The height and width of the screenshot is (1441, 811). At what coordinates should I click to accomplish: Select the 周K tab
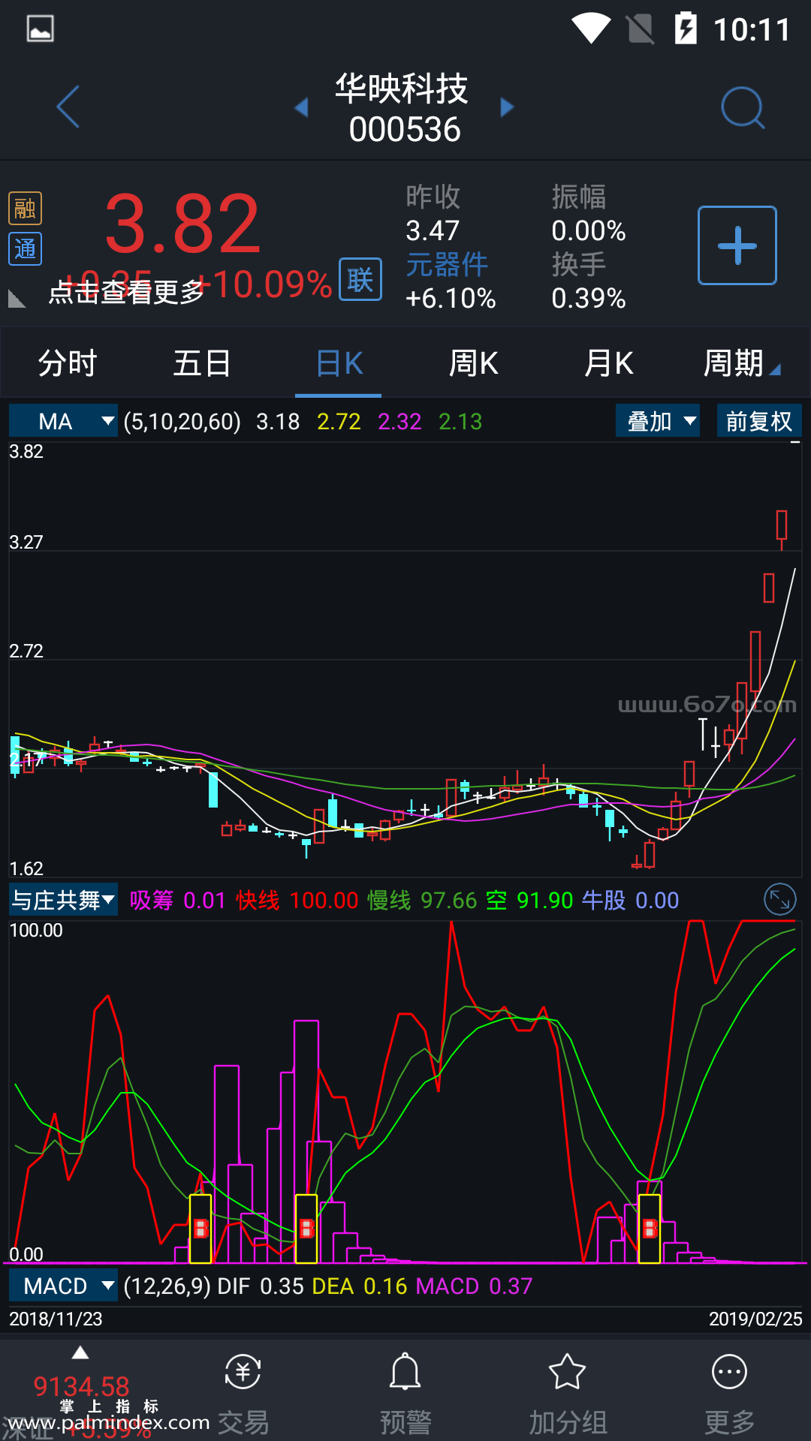[474, 363]
